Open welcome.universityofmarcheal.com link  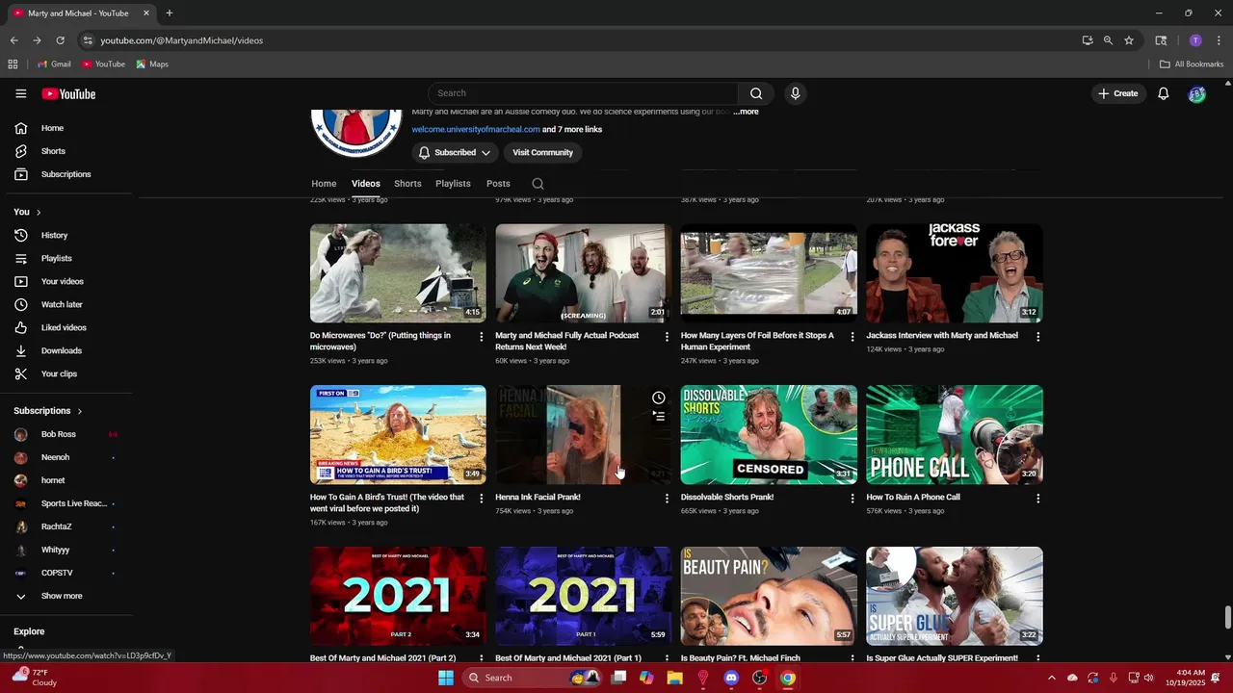[x=476, y=129]
